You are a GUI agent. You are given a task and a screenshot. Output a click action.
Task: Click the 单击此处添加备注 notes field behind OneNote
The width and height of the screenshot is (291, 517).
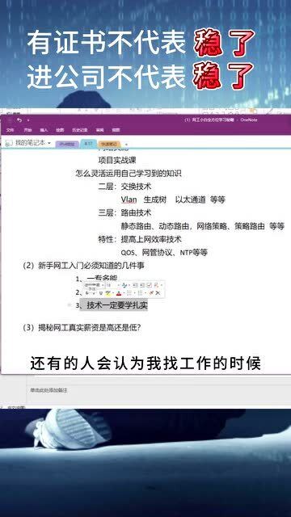(48, 390)
